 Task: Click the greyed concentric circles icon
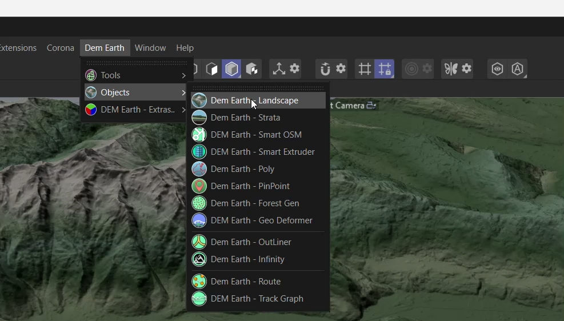(411, 69)
